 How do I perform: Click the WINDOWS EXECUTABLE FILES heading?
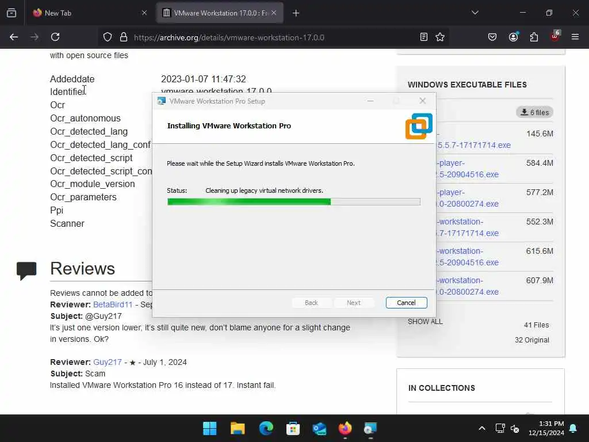[467, 85]
